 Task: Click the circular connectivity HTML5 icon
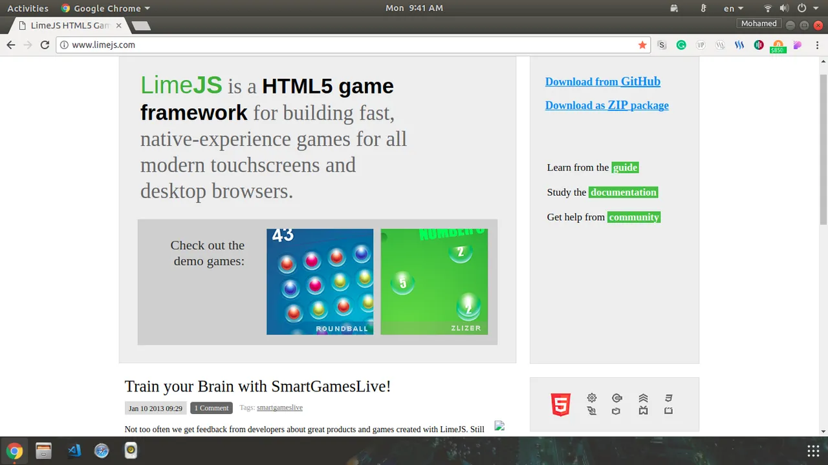point(616,398)
